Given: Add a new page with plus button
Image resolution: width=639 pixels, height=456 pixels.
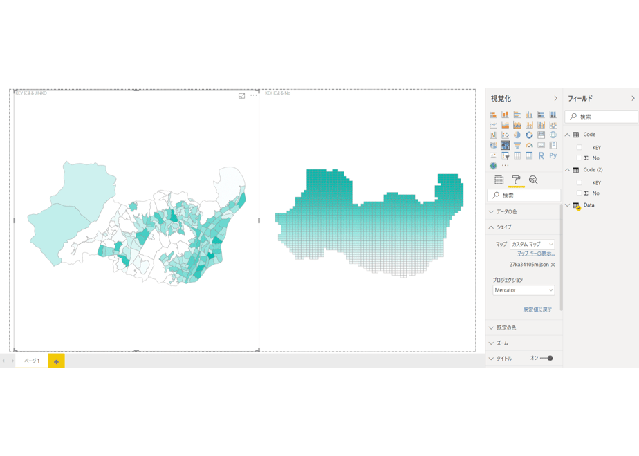Looking at the screenshot, I should [56, 361].
